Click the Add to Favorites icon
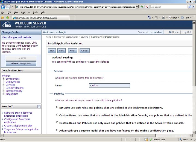The image size is (196, 142). tap(7, 17)
